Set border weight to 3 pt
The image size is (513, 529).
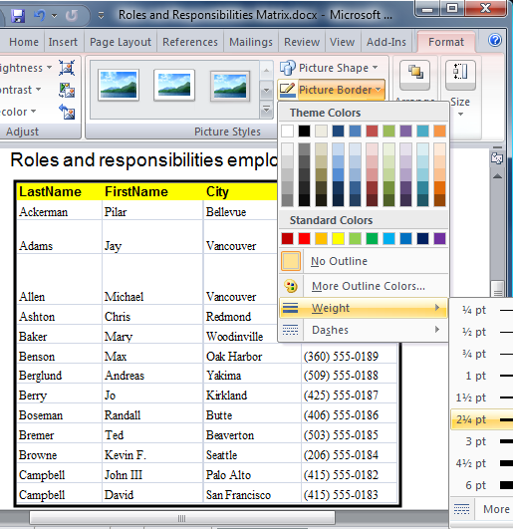click(482, 441)
